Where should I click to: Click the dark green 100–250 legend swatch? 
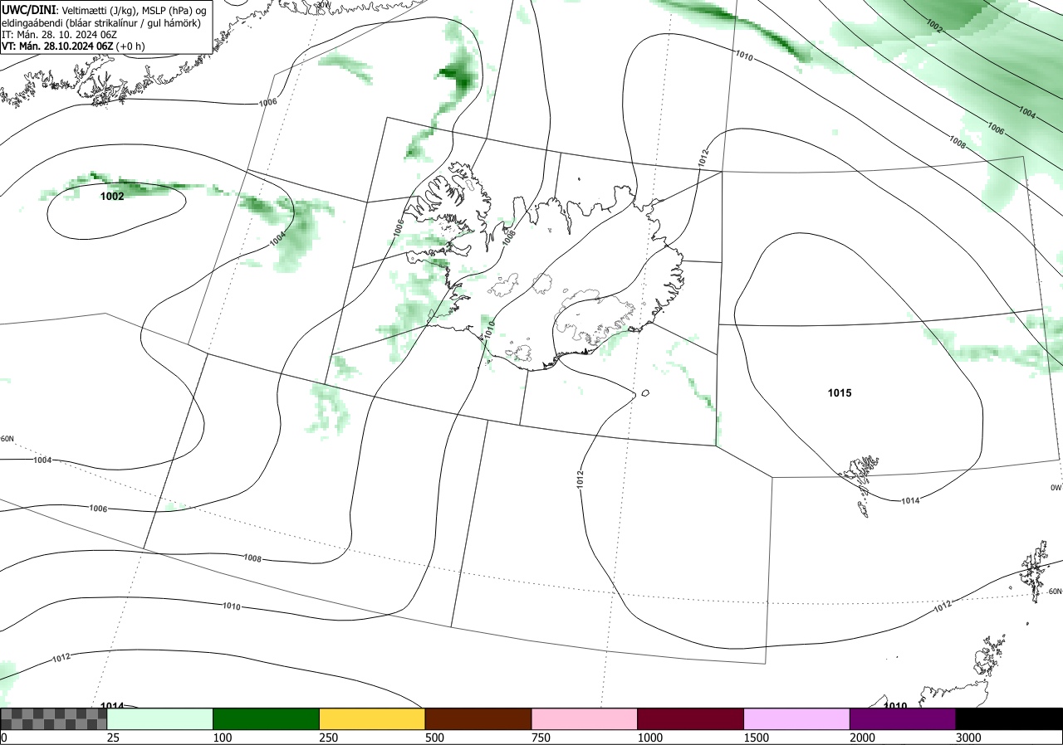coord(267,718)
